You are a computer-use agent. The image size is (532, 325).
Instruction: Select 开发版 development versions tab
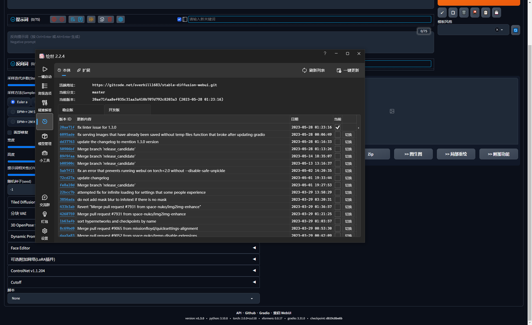128,110
